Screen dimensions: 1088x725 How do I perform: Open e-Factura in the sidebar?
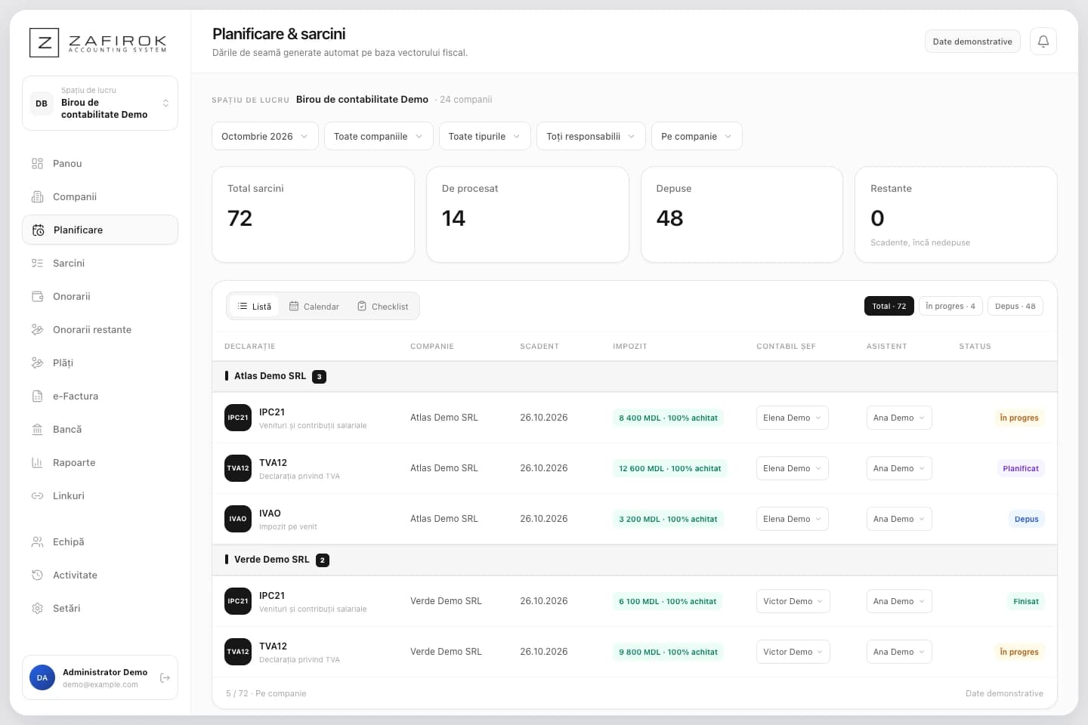(100, 396)
